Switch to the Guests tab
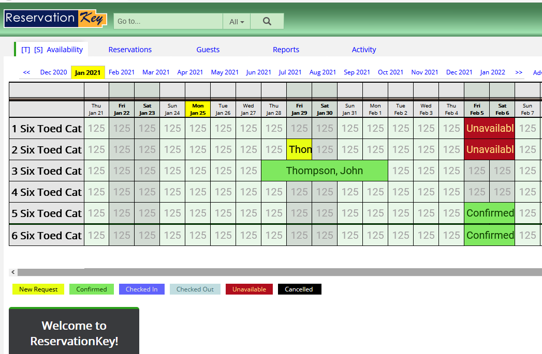 208,50
